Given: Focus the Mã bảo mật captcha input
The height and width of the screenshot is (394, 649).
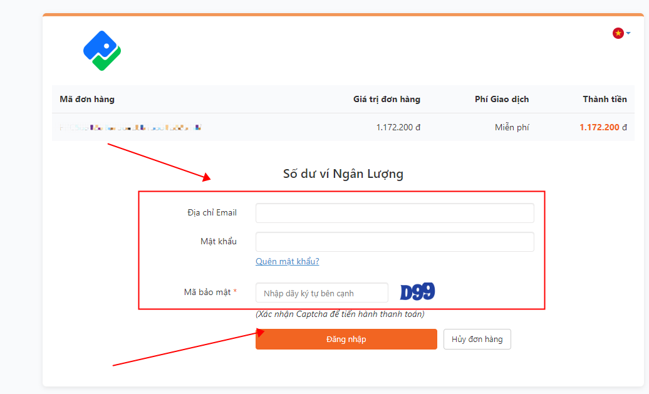Looking at the screenshot, I should tap(321, 293).
